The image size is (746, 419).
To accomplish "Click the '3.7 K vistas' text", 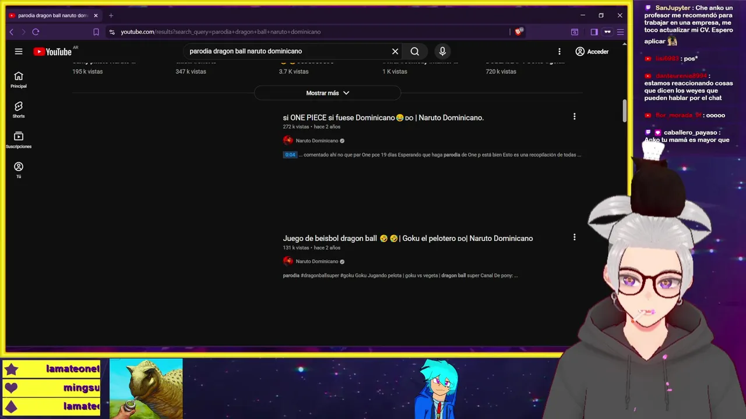I will click(294, 72).
